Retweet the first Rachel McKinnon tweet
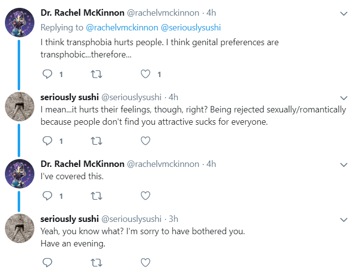The height and width of the screenshot is (271, 359). [x=96, y=74]
